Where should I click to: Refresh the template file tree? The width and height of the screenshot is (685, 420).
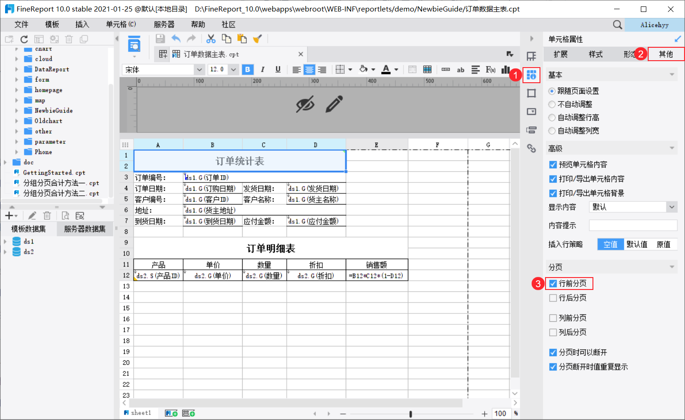[24, 39]
